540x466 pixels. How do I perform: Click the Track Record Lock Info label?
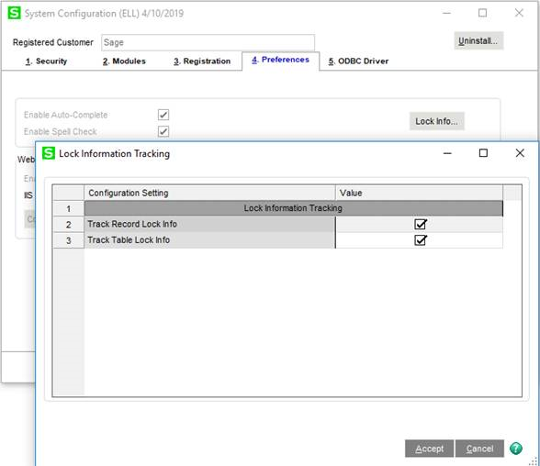click(132, 224)
